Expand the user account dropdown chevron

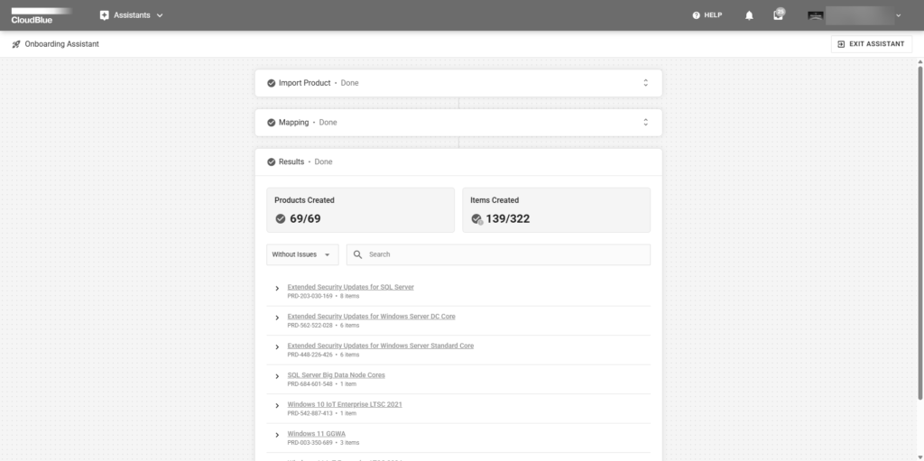click(898, 15)
